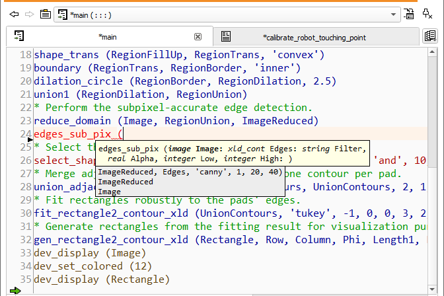
Task: Click the green insert cursor arrow
Action: click(15, 291)
